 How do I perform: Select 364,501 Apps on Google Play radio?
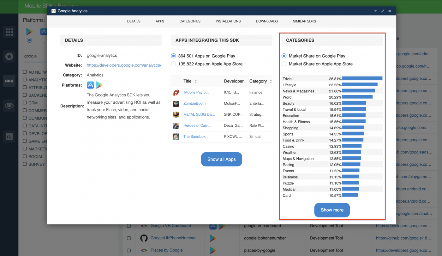click(x=173, y=56)
